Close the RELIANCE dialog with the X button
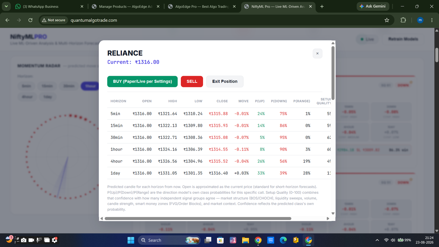 pyautogui.click(x=317, y=54)
